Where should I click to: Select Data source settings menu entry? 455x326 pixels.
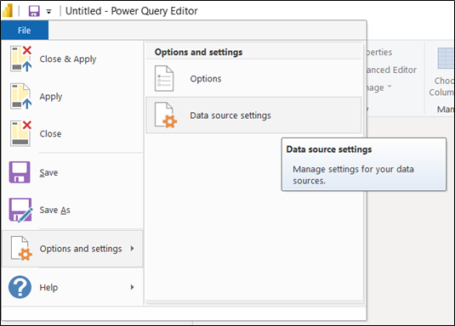pos(253,115)
